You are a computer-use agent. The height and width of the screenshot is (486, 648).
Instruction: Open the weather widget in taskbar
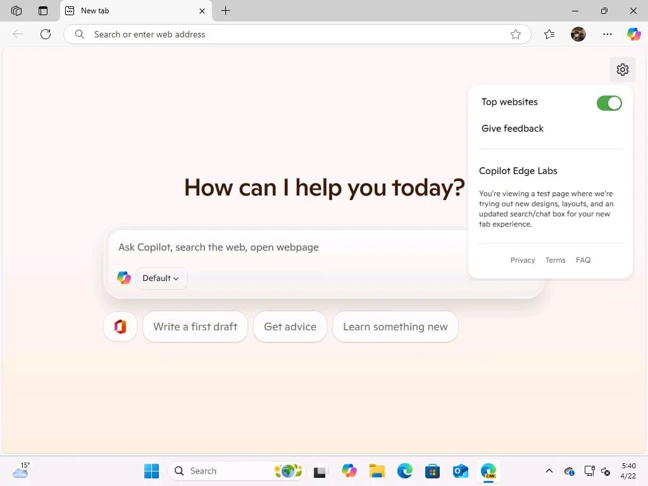pyautogui.click(x=21, y=470)
